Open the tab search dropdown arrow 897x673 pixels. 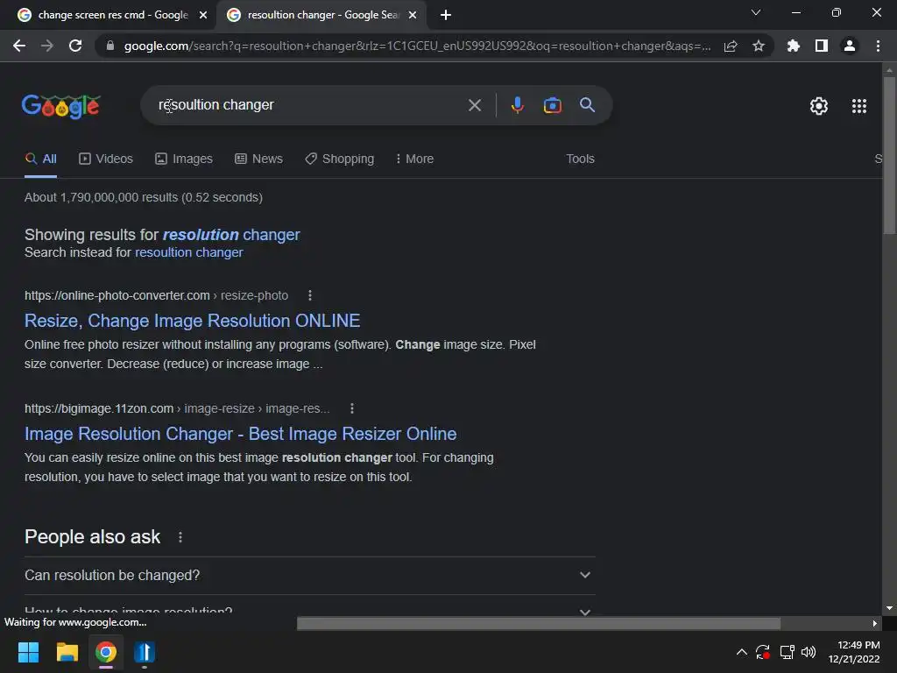pos(756,12)
